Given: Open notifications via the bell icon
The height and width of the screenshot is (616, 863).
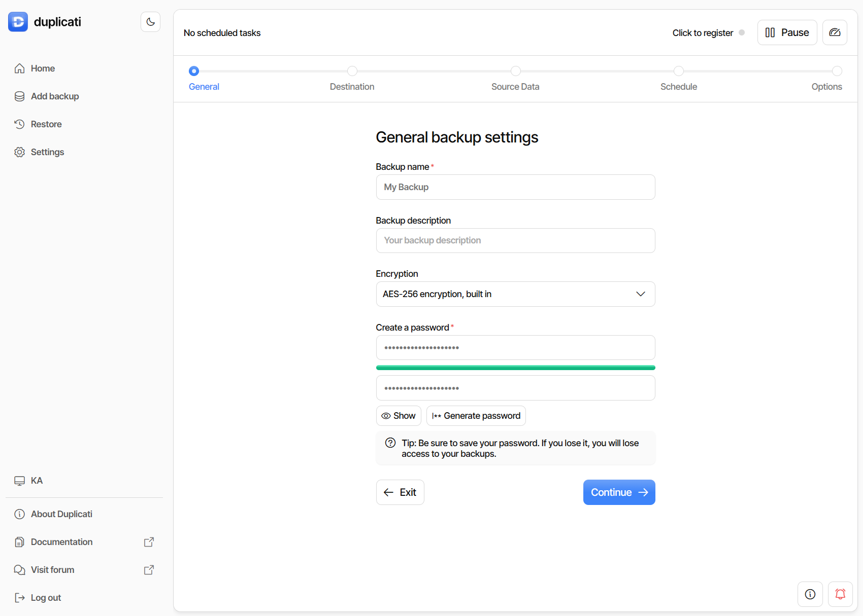Looking at the screenshot, I should 840,594.
